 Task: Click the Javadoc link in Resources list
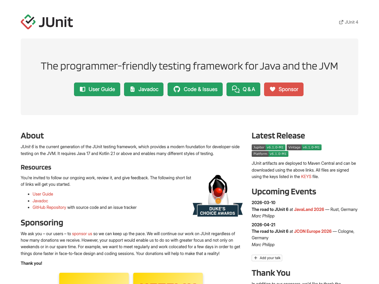[40, 201]
